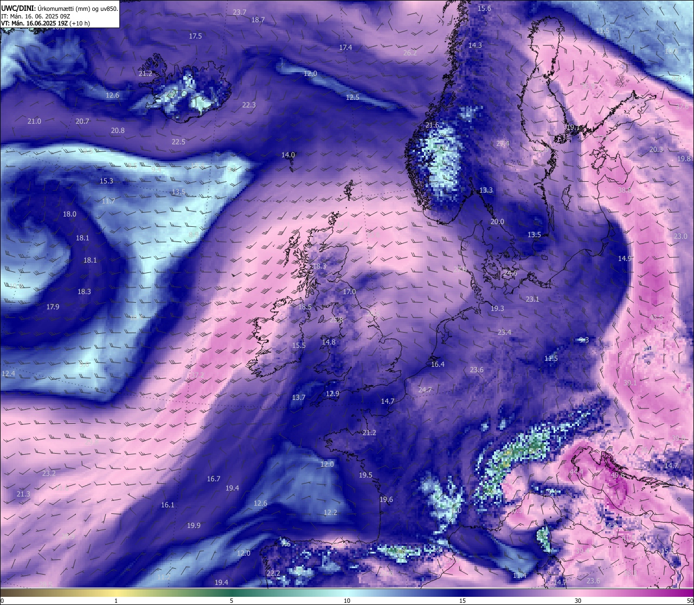Click the map value '18.5'
The image size is (694, 605).
click(305, 307)
